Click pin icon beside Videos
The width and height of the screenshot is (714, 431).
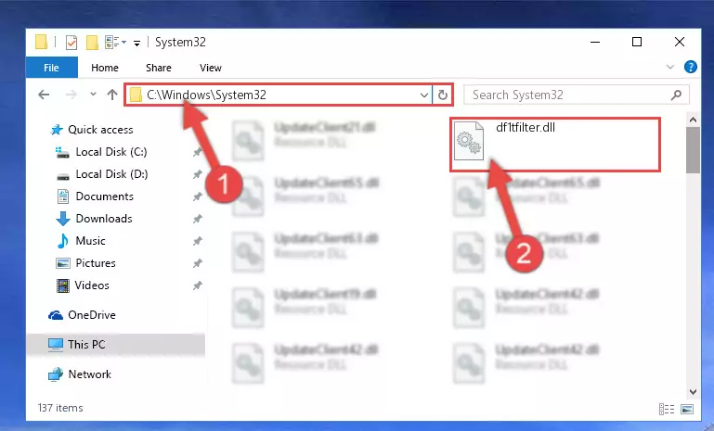(197, 285)
